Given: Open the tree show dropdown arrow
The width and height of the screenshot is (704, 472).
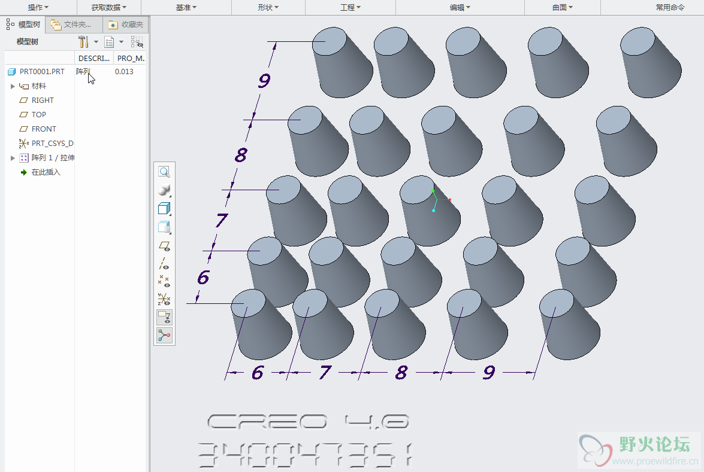Looking at the screenshot, I should click(121, 42).
